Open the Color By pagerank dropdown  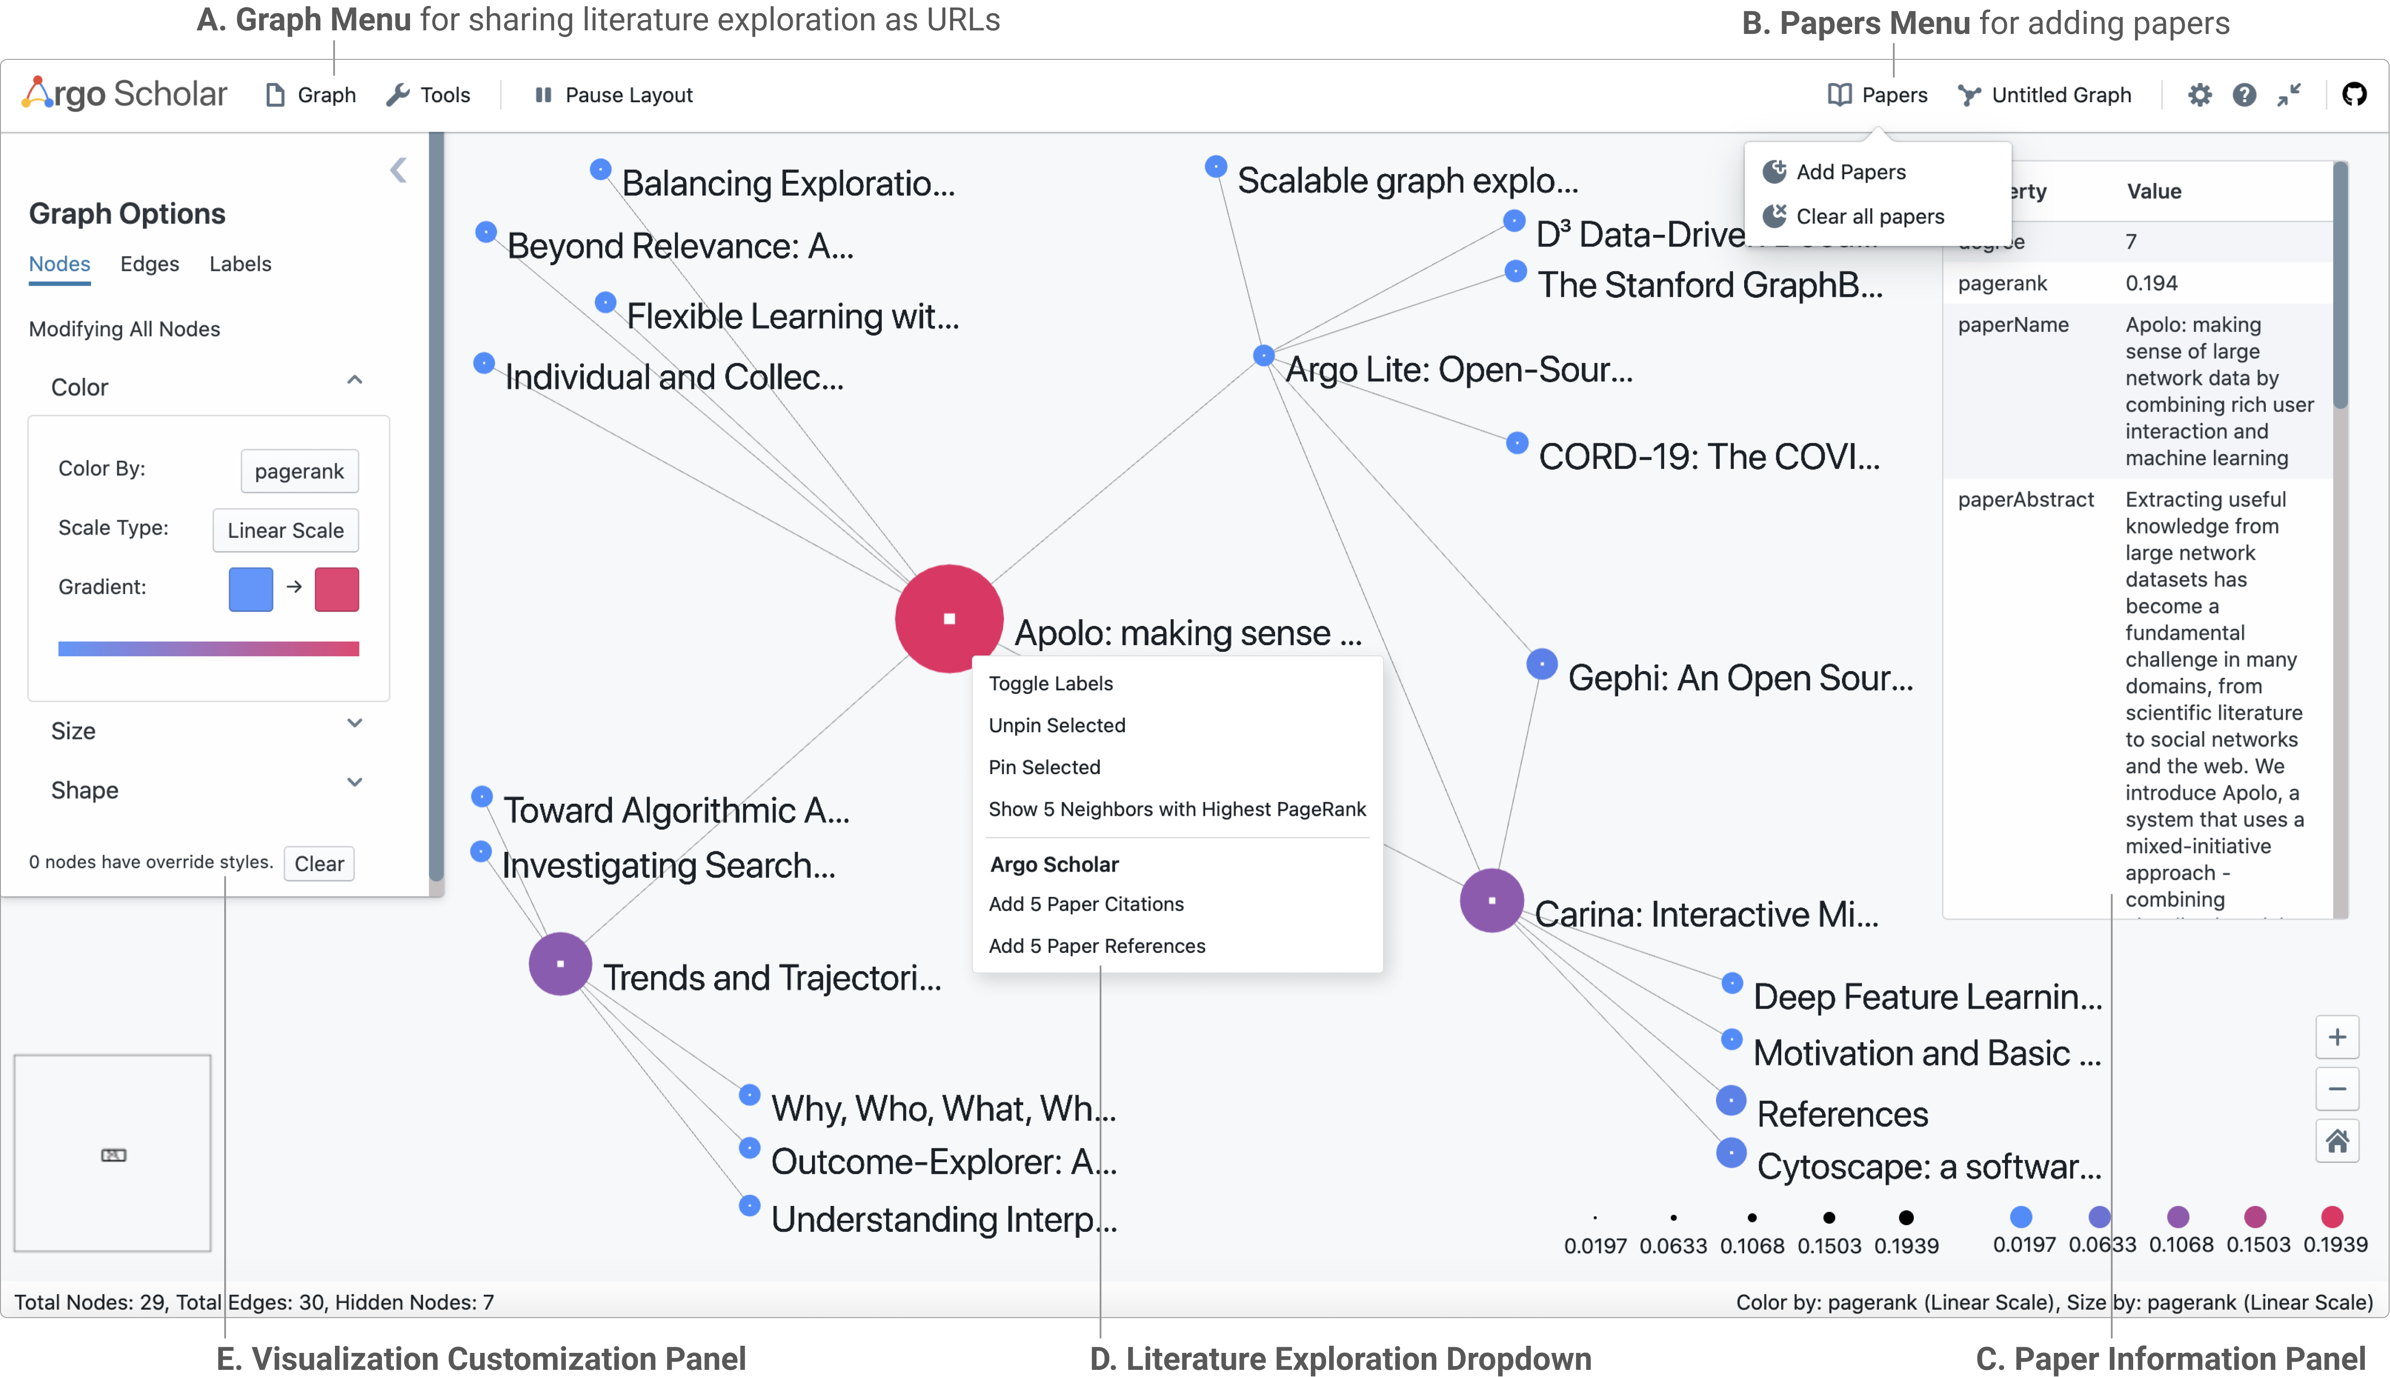pyautogui.click(x=299, y=471)
